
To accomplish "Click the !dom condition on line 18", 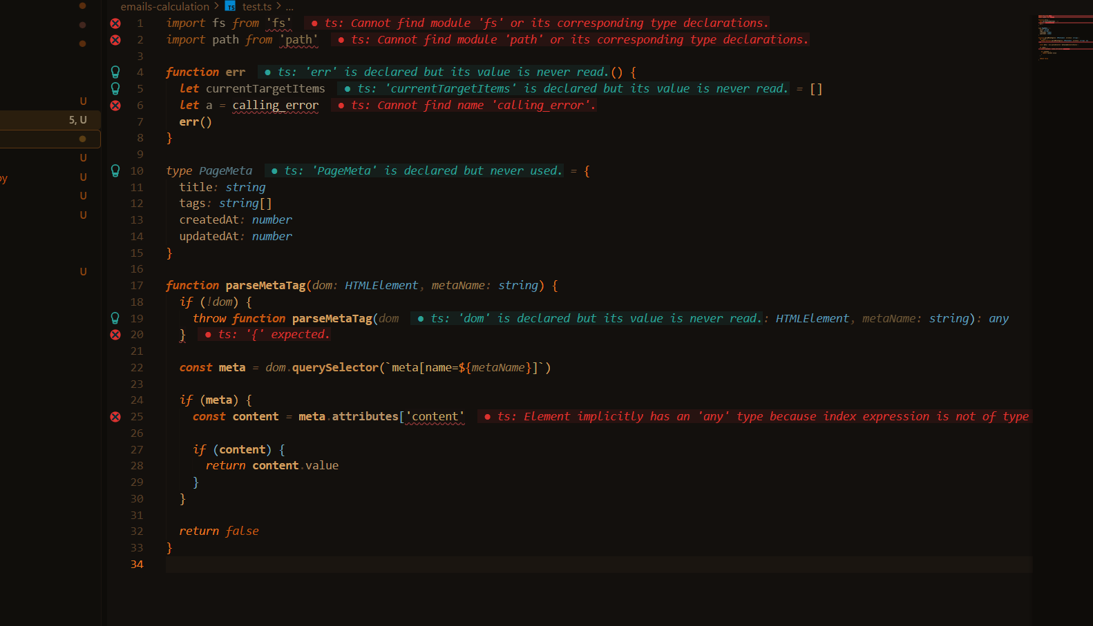I will 219,302.
